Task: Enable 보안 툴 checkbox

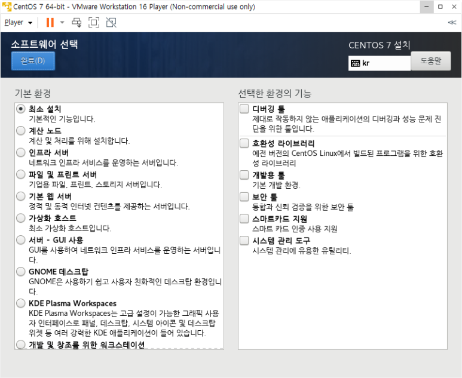Action: coord(244,196)
